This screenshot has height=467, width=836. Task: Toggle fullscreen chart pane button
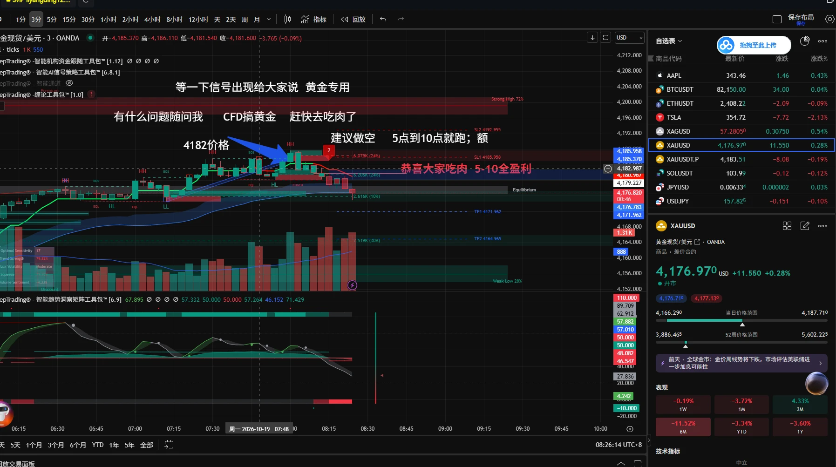[605, 37]
